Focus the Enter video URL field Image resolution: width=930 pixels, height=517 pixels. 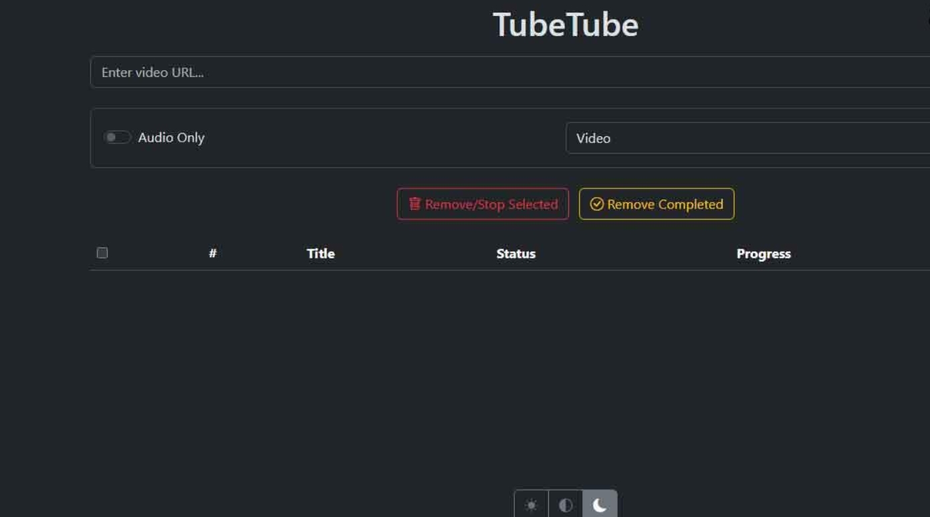point(510,72)
